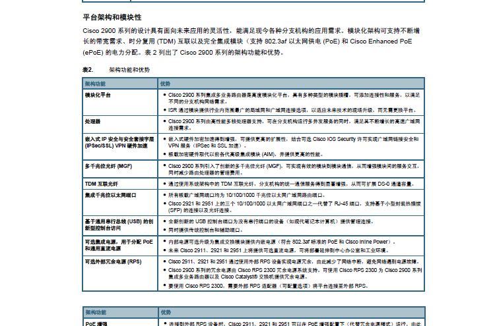Click the PoE 增强 row label in second table
This screenshot has width=495, height=326.
96,323
